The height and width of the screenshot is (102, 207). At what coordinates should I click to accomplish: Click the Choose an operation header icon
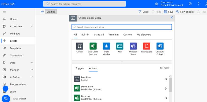73,18
